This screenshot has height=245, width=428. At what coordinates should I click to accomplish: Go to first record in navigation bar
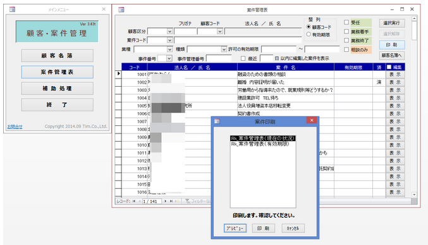pyautogui.click(x=134, y=201)
